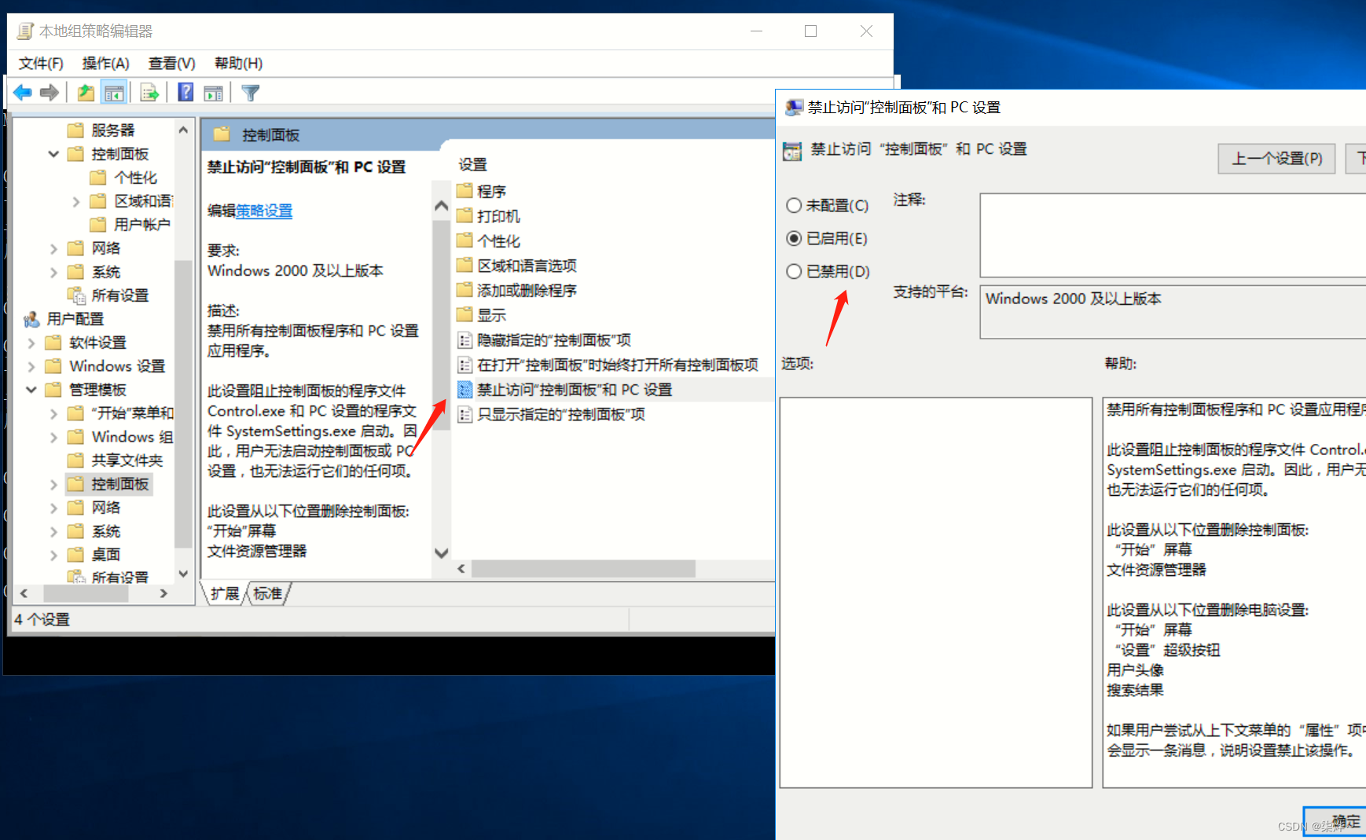Click the policy icon of 隐藏指定的"控制面板"项
Screen dimensions: 1366x840
click(x=465, y=340)
